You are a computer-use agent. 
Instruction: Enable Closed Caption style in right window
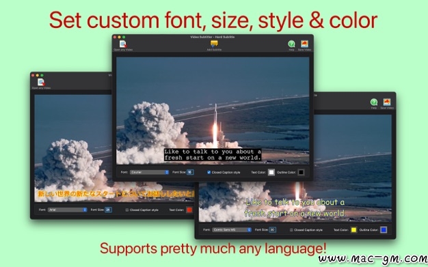(291, 230)
